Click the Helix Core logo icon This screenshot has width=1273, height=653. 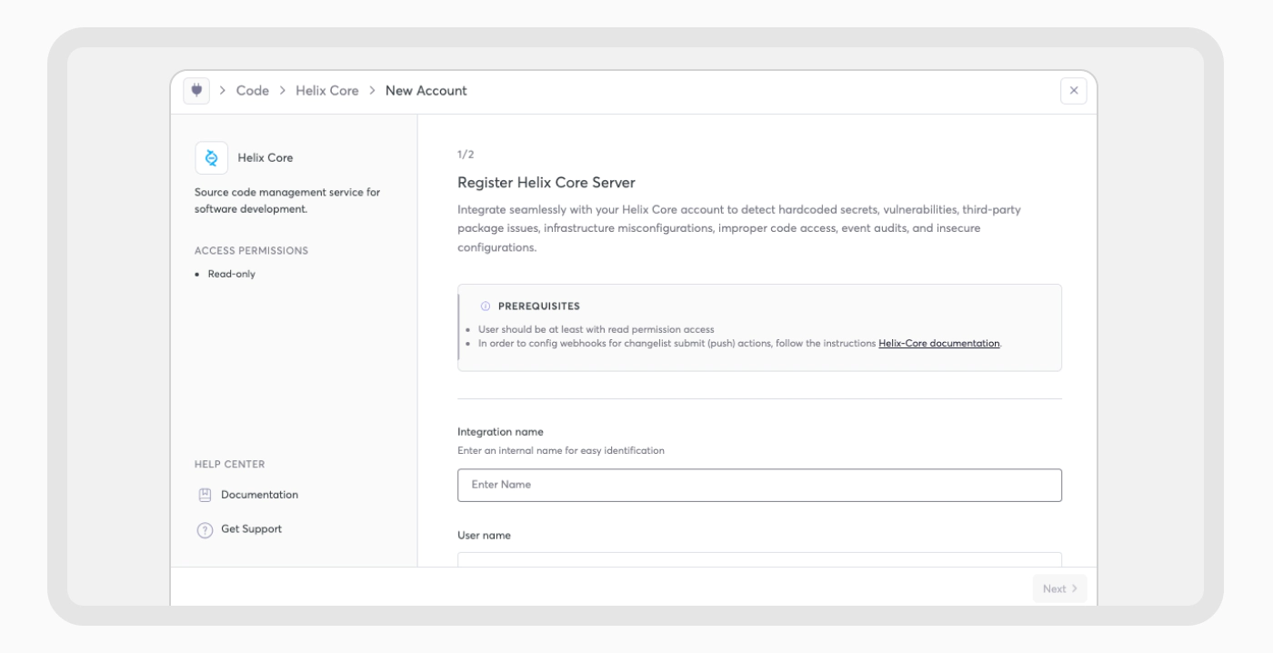(211, 157)
